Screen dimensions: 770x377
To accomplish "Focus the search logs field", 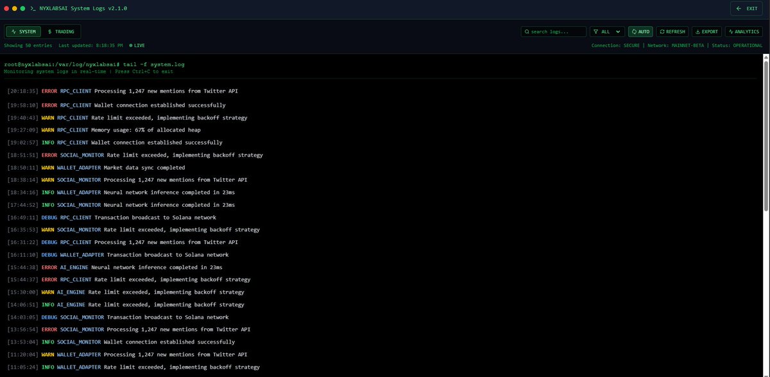I will [553, 31].
